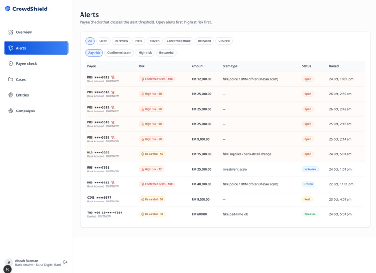Screen dimensions: 376x273
Task: Open Payee check page from sidebar
Action: coord(36,63)
